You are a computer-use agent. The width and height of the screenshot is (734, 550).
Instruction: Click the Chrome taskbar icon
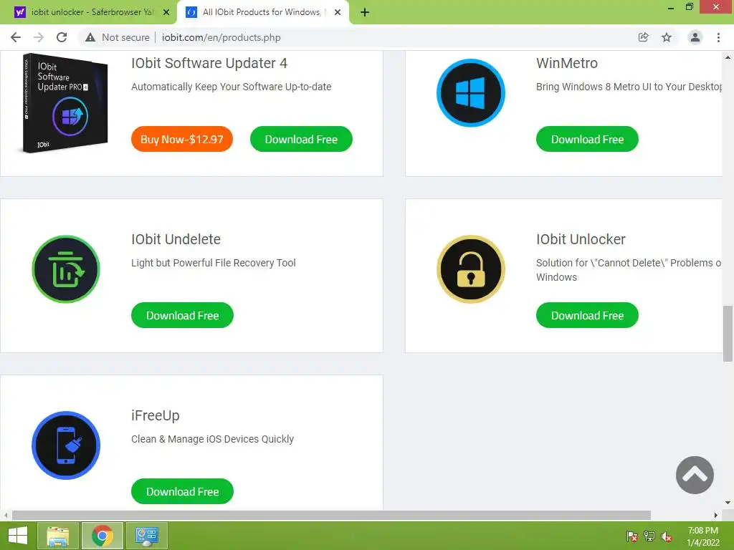[102, 536]
